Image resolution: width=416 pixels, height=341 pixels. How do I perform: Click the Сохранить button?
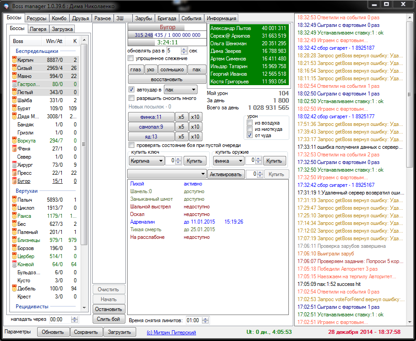[x=86, y=332]
